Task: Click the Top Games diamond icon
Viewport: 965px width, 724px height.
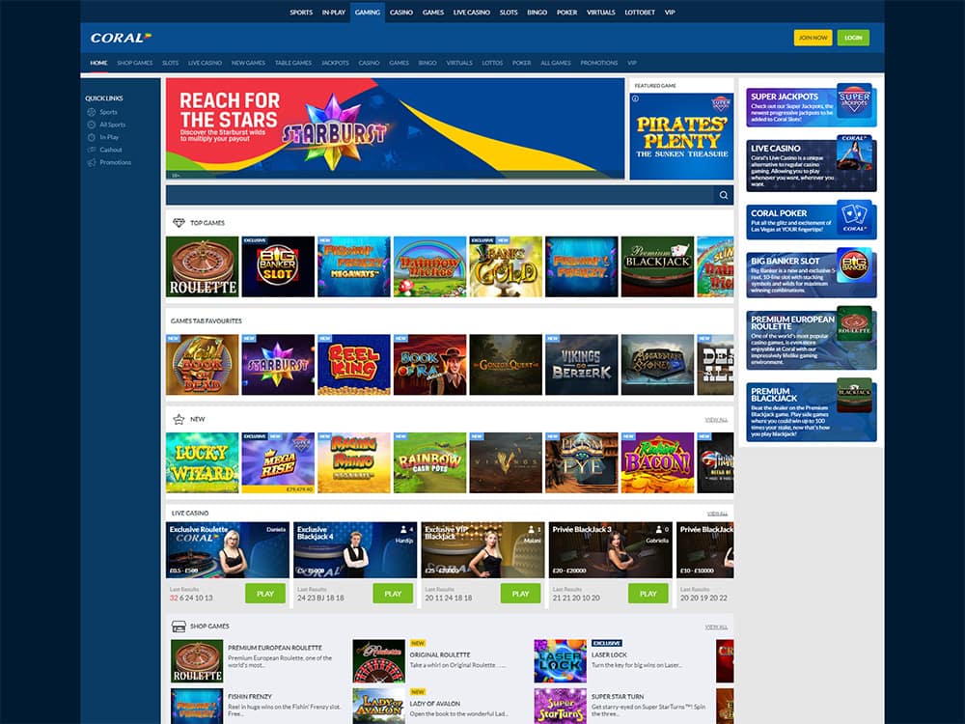Action: point(179,223)
